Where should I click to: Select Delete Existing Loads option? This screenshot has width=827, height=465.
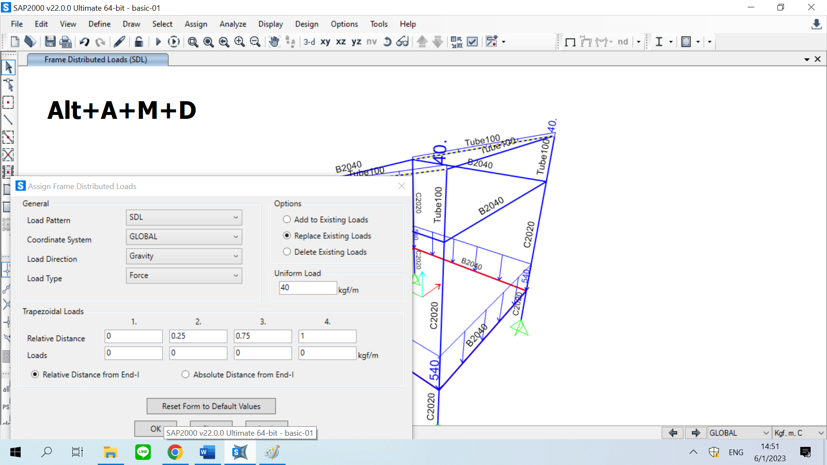(x=287, y=252)
